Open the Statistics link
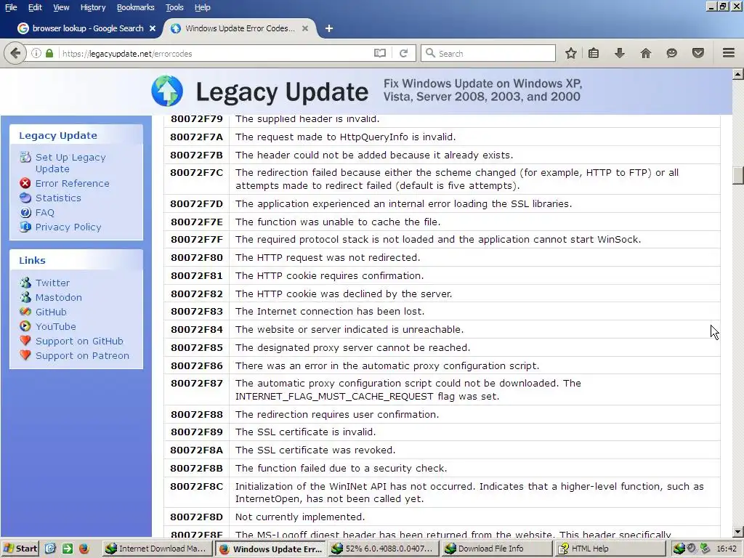This screenshot has width=744, height=558. 58,198
